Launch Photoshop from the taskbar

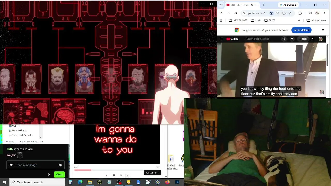pos(177,182)
